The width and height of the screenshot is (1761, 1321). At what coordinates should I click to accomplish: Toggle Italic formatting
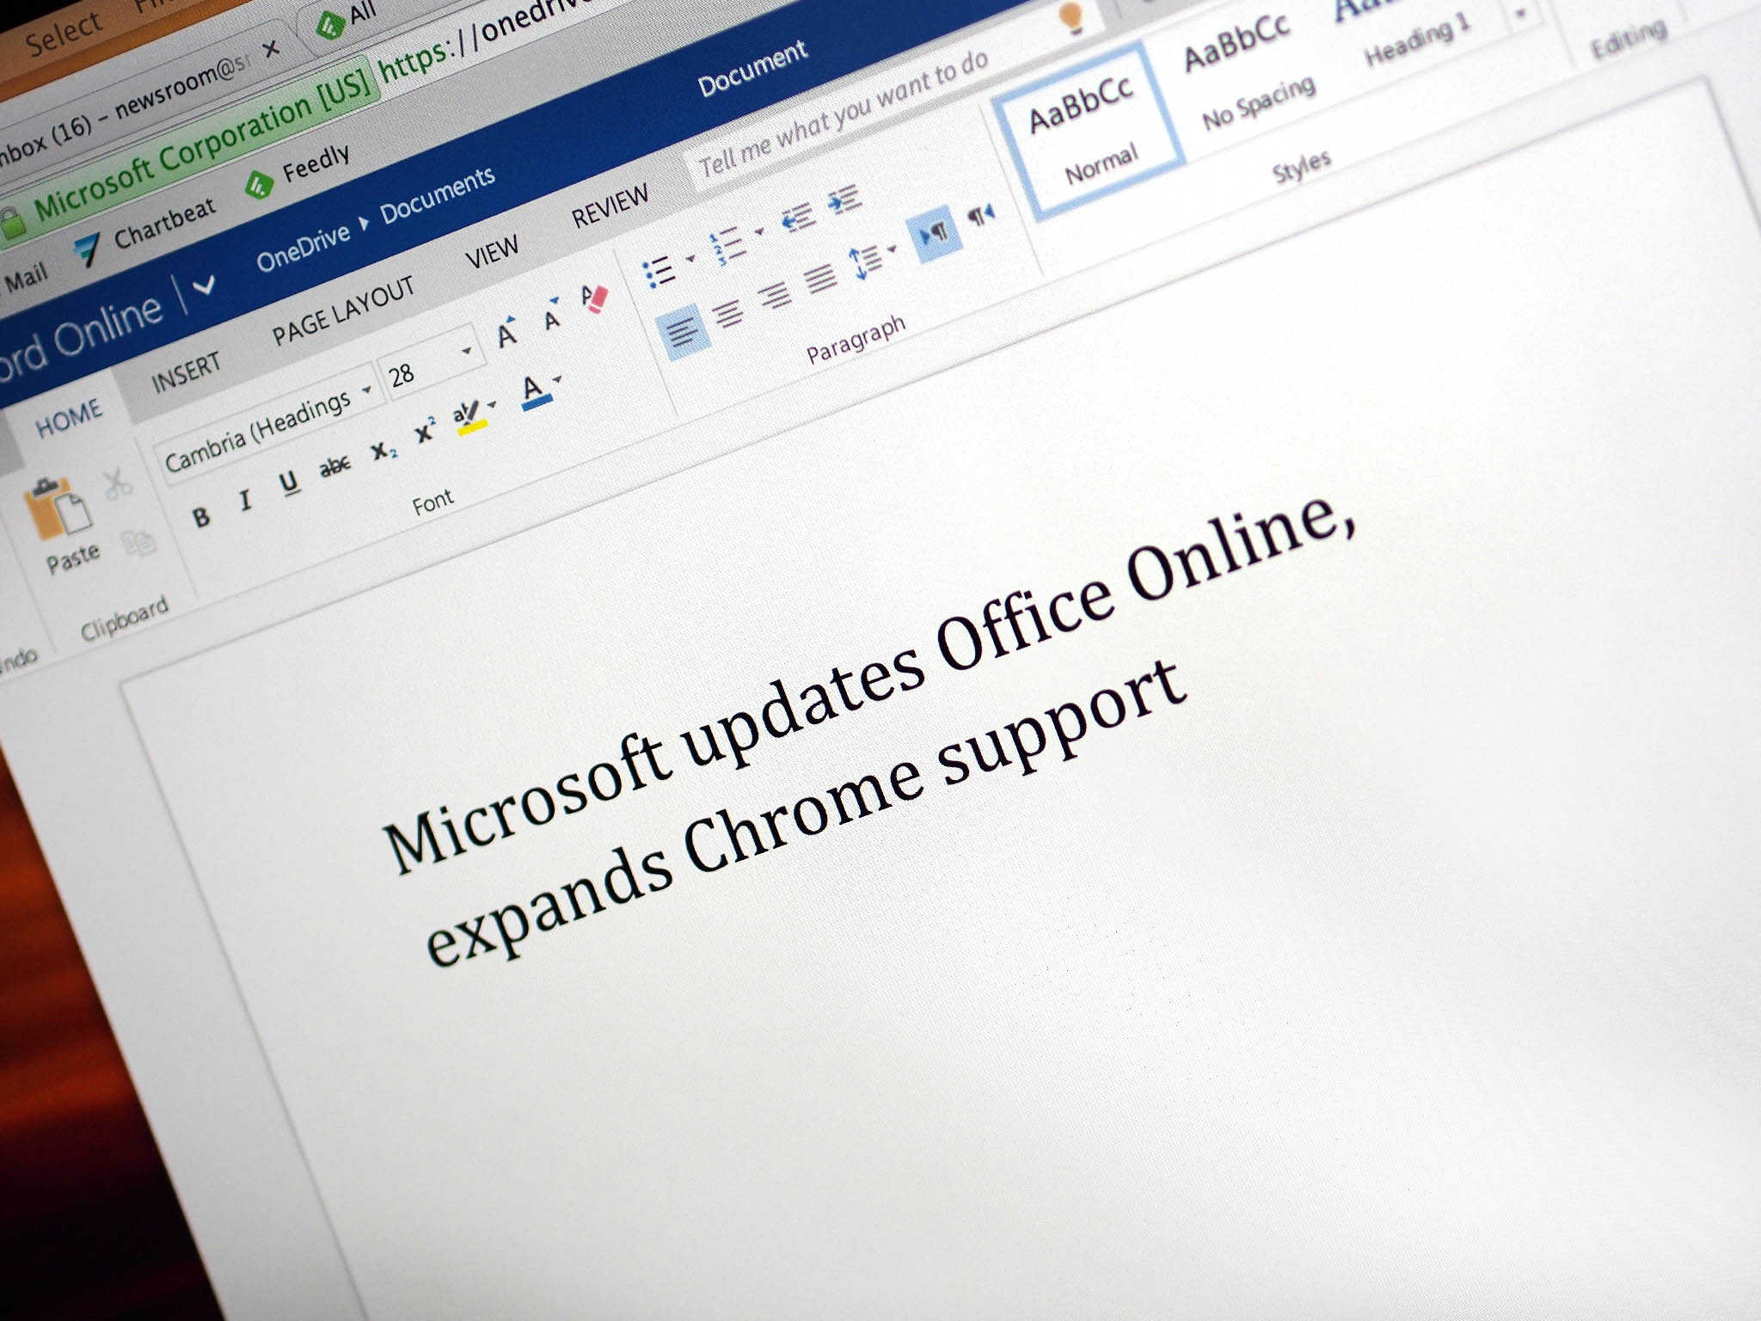tap(245, 500)
